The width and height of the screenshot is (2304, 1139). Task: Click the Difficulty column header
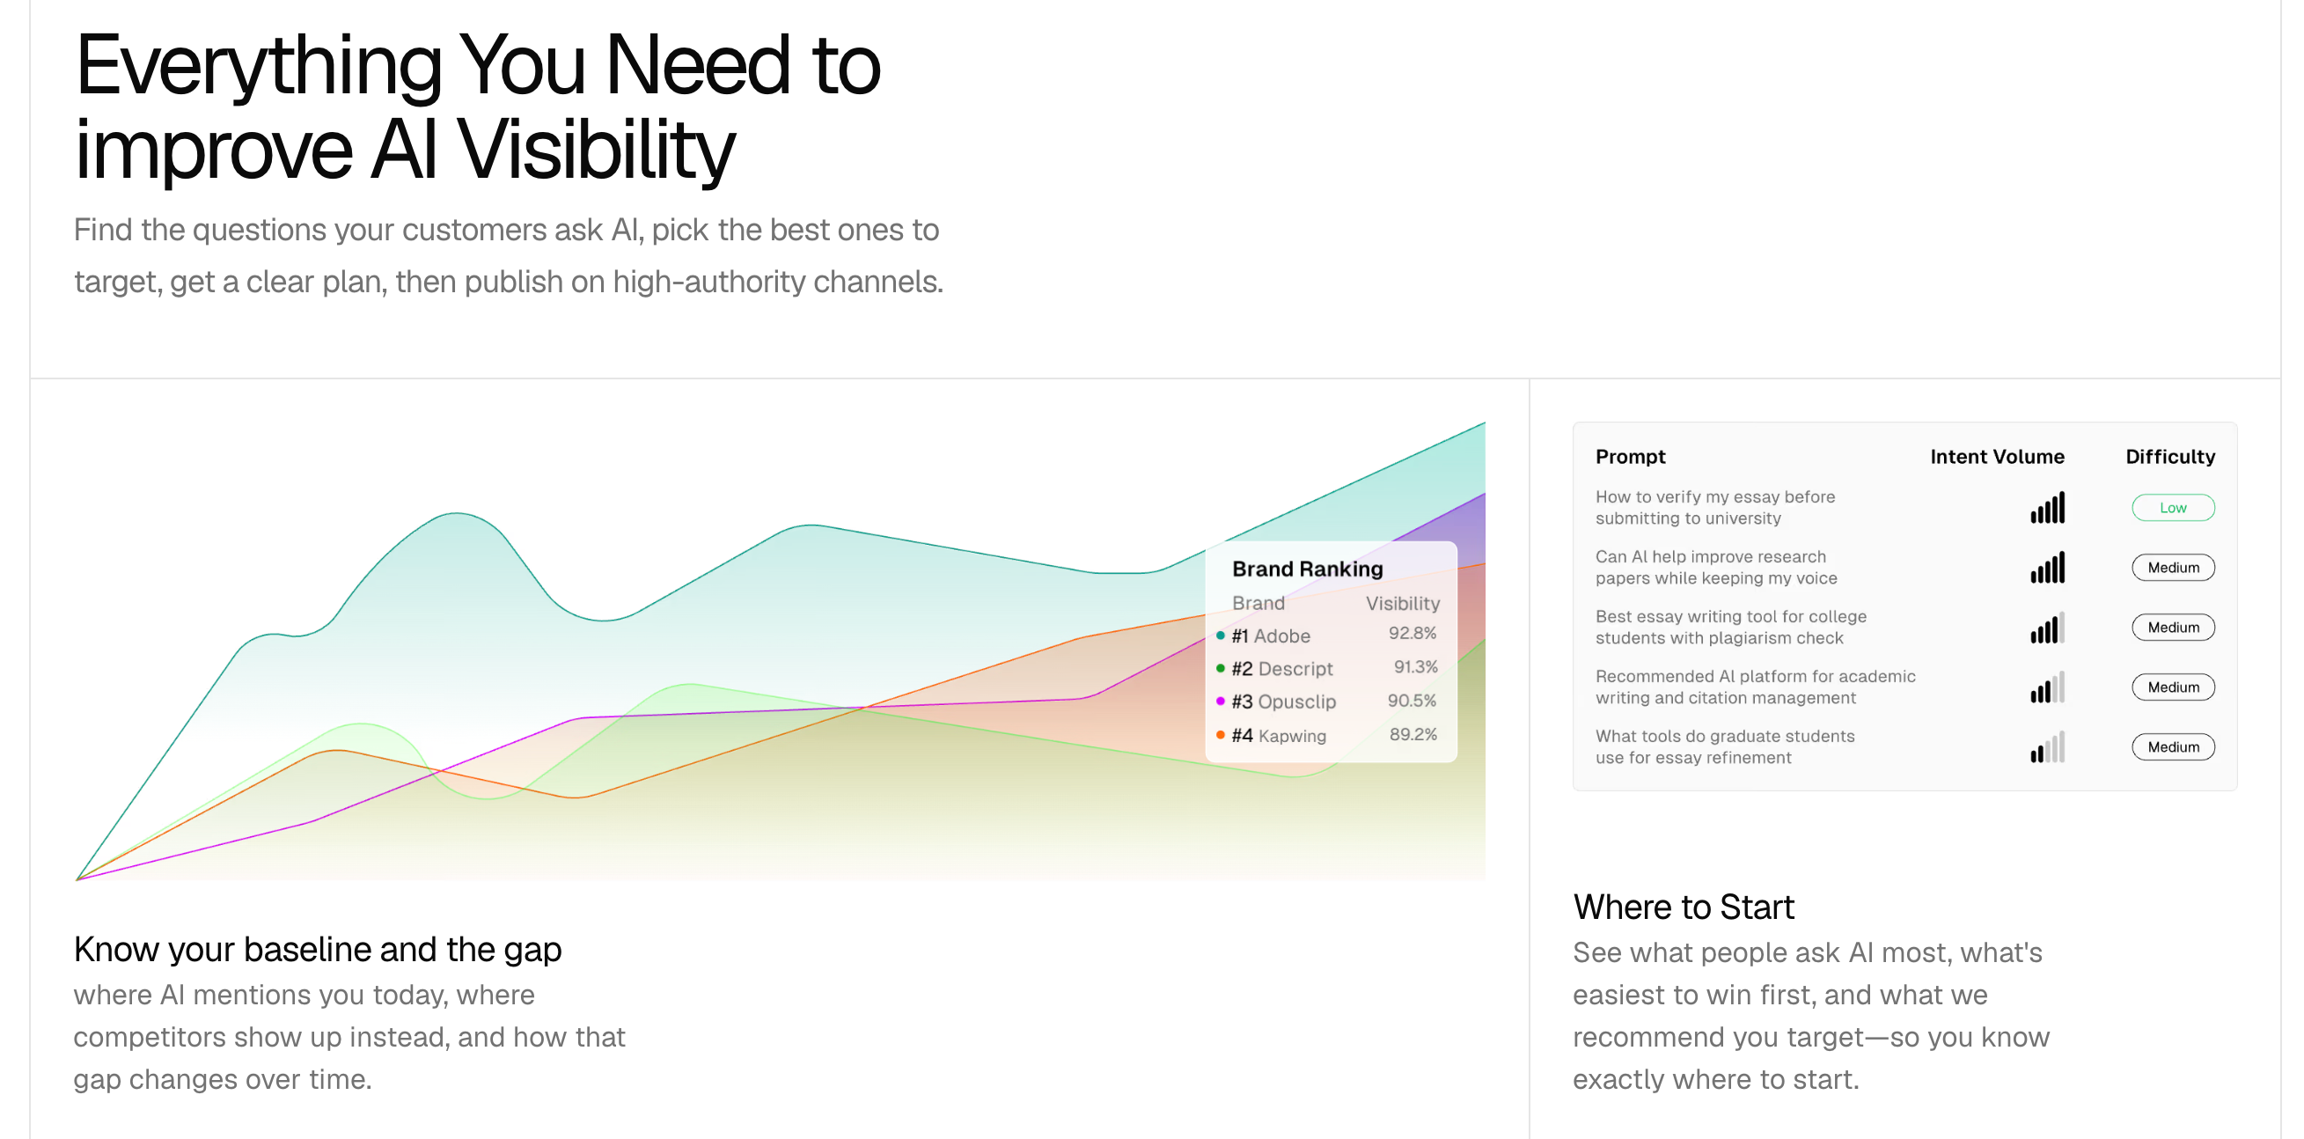click(2170, 457)
